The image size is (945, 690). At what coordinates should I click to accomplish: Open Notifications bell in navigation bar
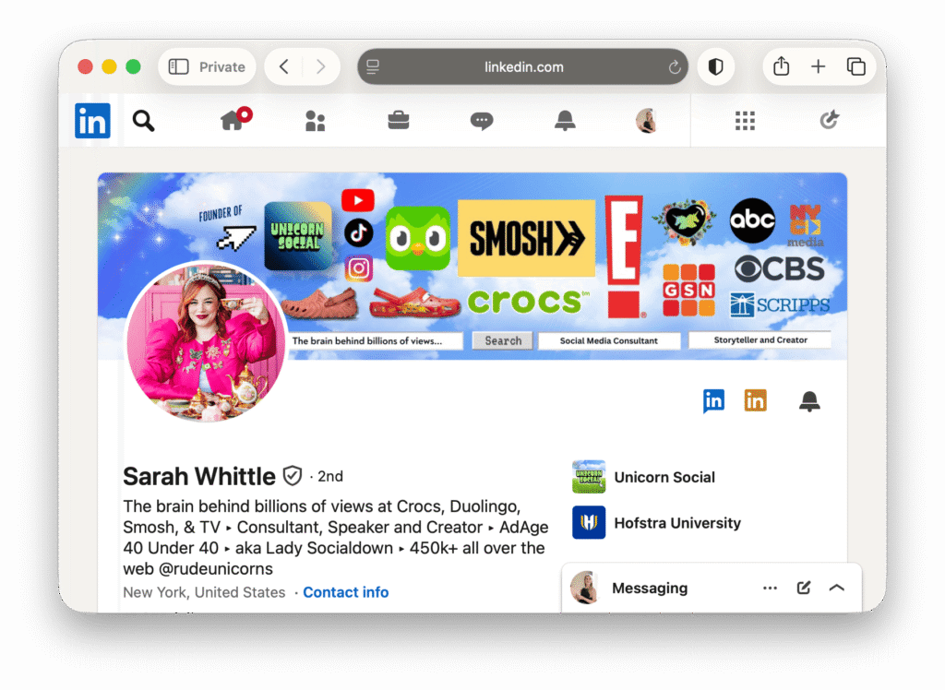tap(565, 121)
